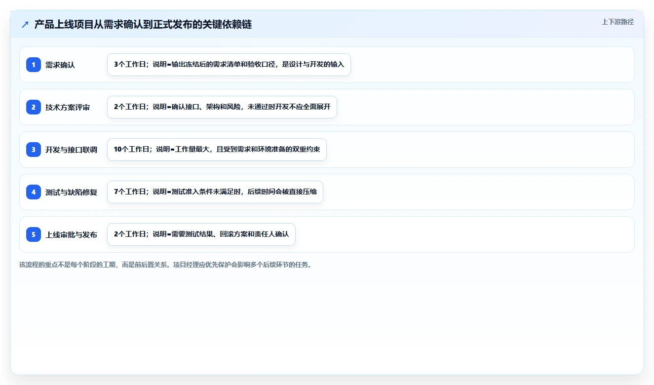The width and height of the screenshot is (654, 385).
Task: Click the footnote starting 该流程的重点
Action: 165,265
